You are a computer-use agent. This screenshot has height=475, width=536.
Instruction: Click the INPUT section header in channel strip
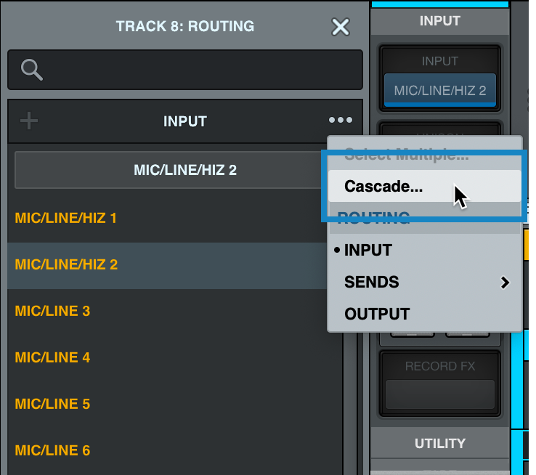click(x=440, y=21)
